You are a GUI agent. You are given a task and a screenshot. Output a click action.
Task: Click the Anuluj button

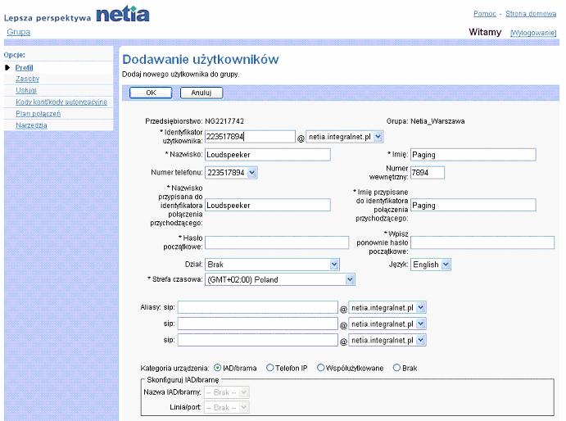click(x=201, y=93)
